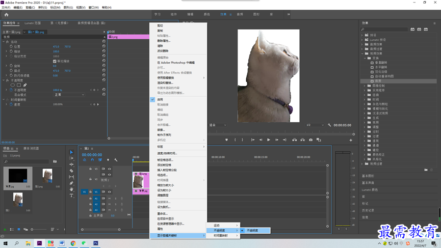
Task: Step back one frame
Action: (261, 140)
